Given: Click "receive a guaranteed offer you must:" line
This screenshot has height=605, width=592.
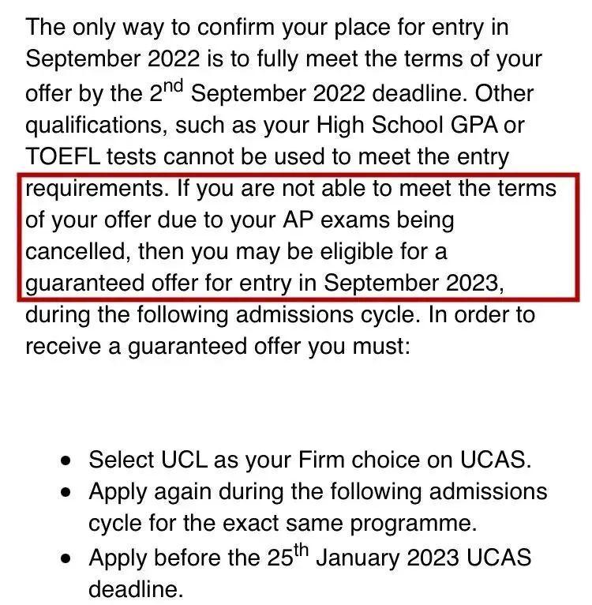Looking at the screenshot, I should click(x=218, y=346).
